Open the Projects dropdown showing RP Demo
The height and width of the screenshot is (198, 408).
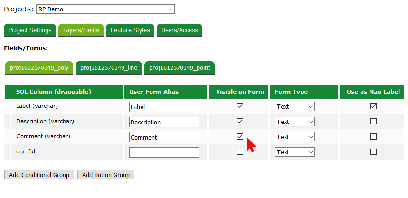click(105, 9)
